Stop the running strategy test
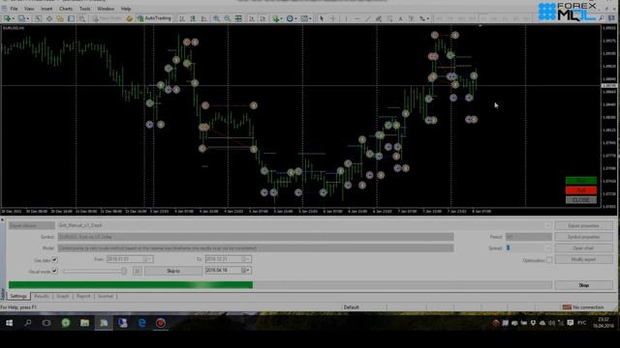 click(x=583, y=285)
